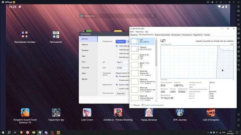241x135 pixels.
Task: Choose Планшет resolution mode button
Action: pos(120,42)
